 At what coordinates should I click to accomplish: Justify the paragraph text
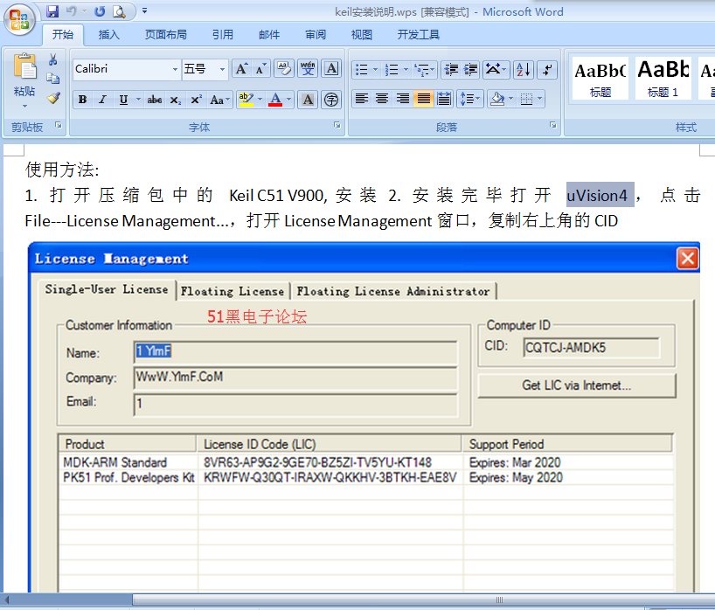pyautogui.click(x=424, y=99)
